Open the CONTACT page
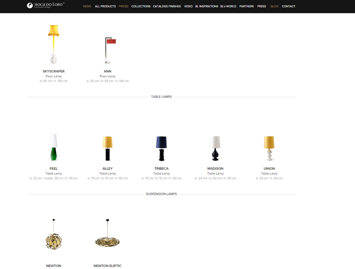The height and width of the screenshot is (269, 355). [288, 6]
